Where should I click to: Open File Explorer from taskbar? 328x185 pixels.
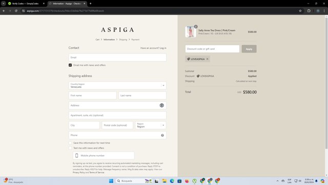(164, 181)
